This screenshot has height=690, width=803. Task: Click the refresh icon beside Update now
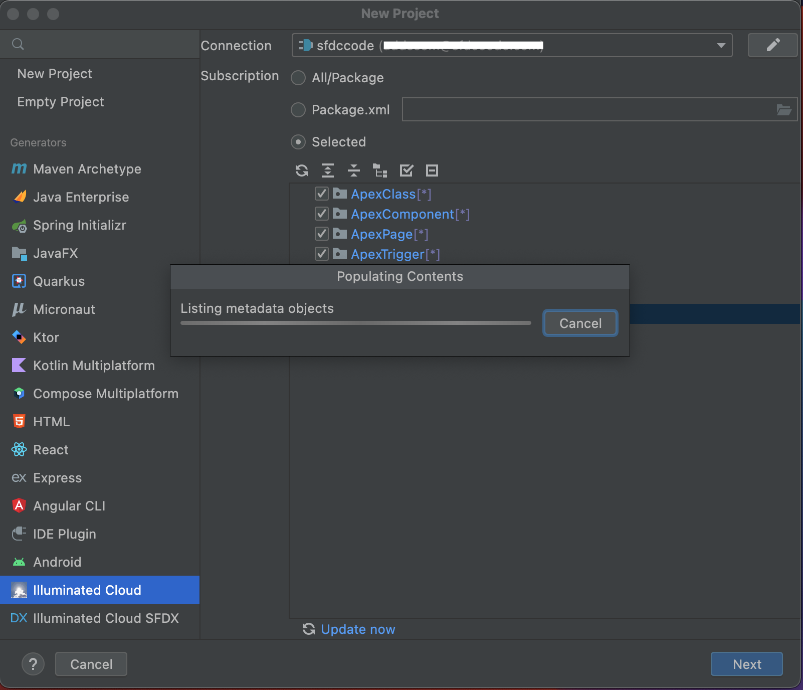(x=309, y=629)
